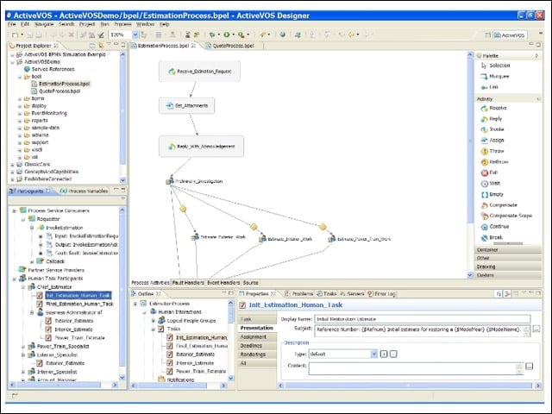Open the Subject expression builder button
552x414 pixels.
(x=536, y=329)
